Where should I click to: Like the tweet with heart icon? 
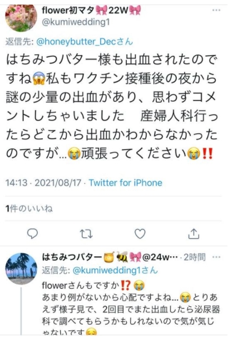point(140,234)
